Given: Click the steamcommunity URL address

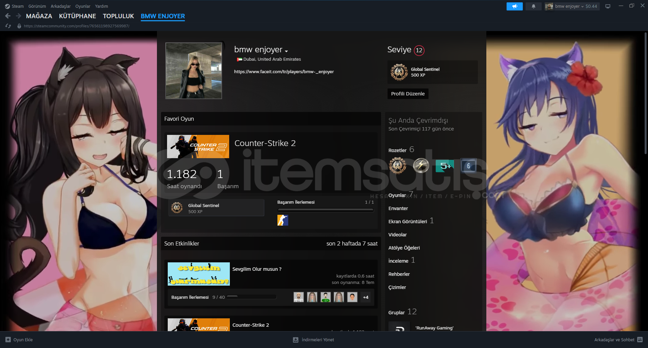Looking at the screenshot, I should [x=77, y=26].
